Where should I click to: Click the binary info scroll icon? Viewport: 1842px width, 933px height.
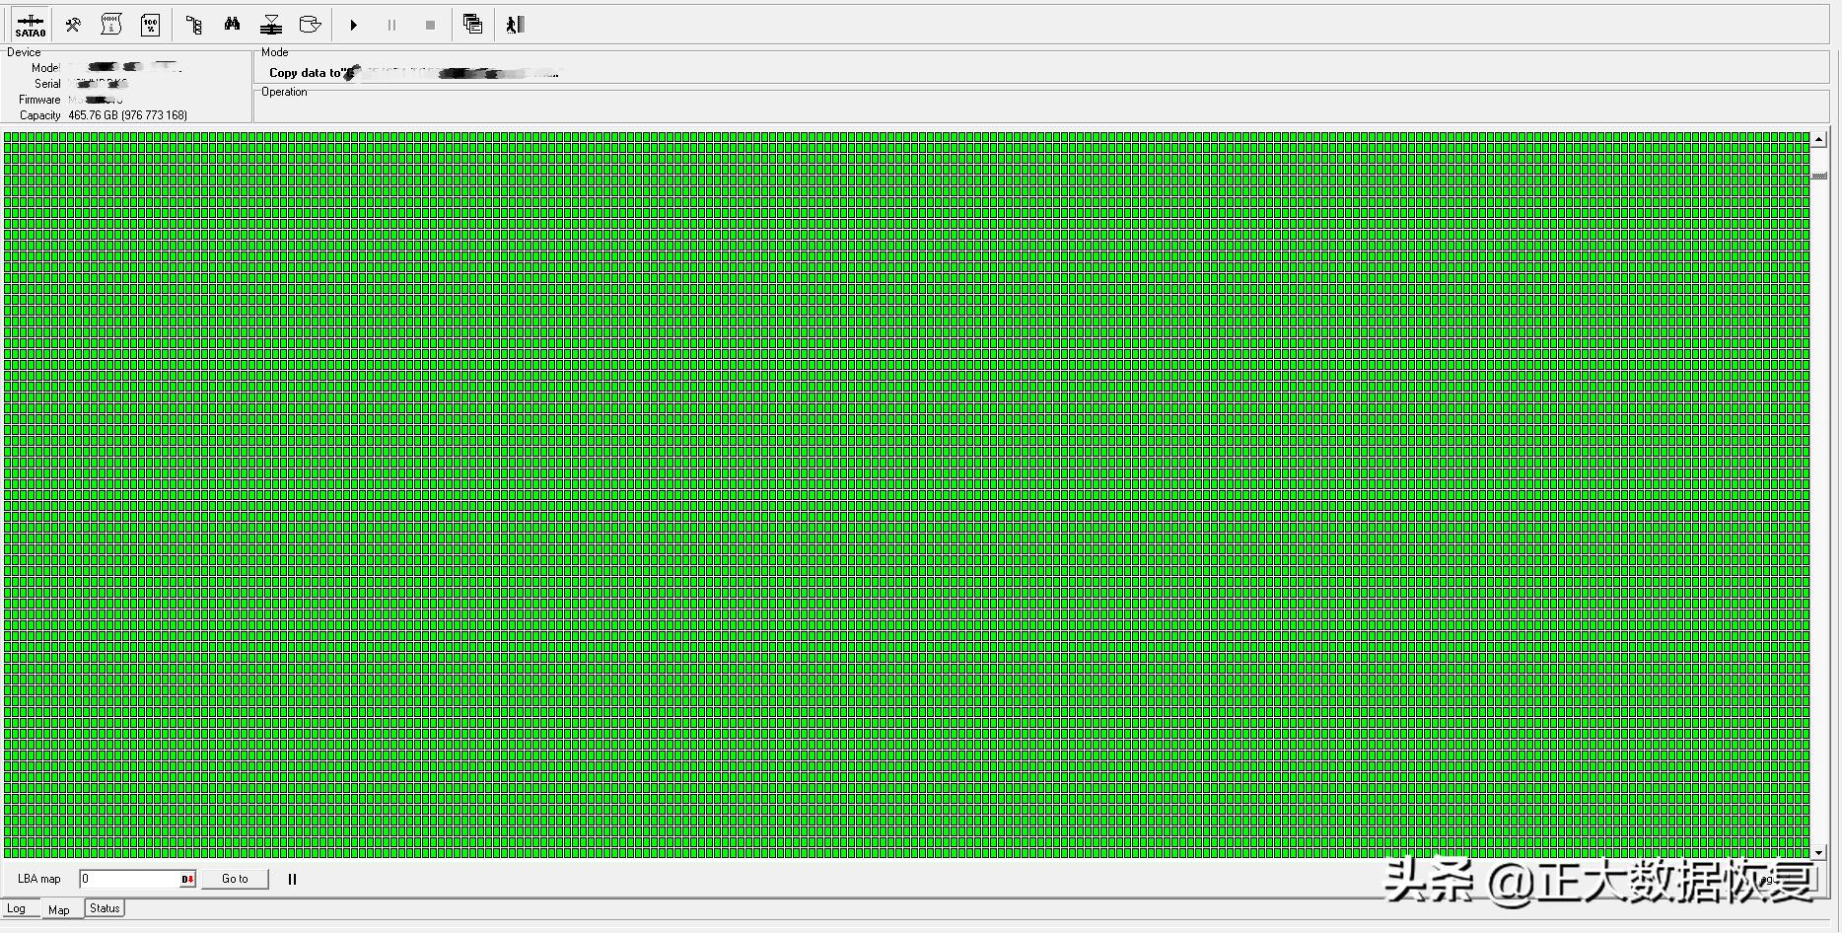[111, 25]
